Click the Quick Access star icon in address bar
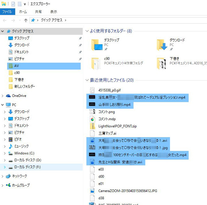The height and width of the screenshot is (205, 207). click(33, 20)
